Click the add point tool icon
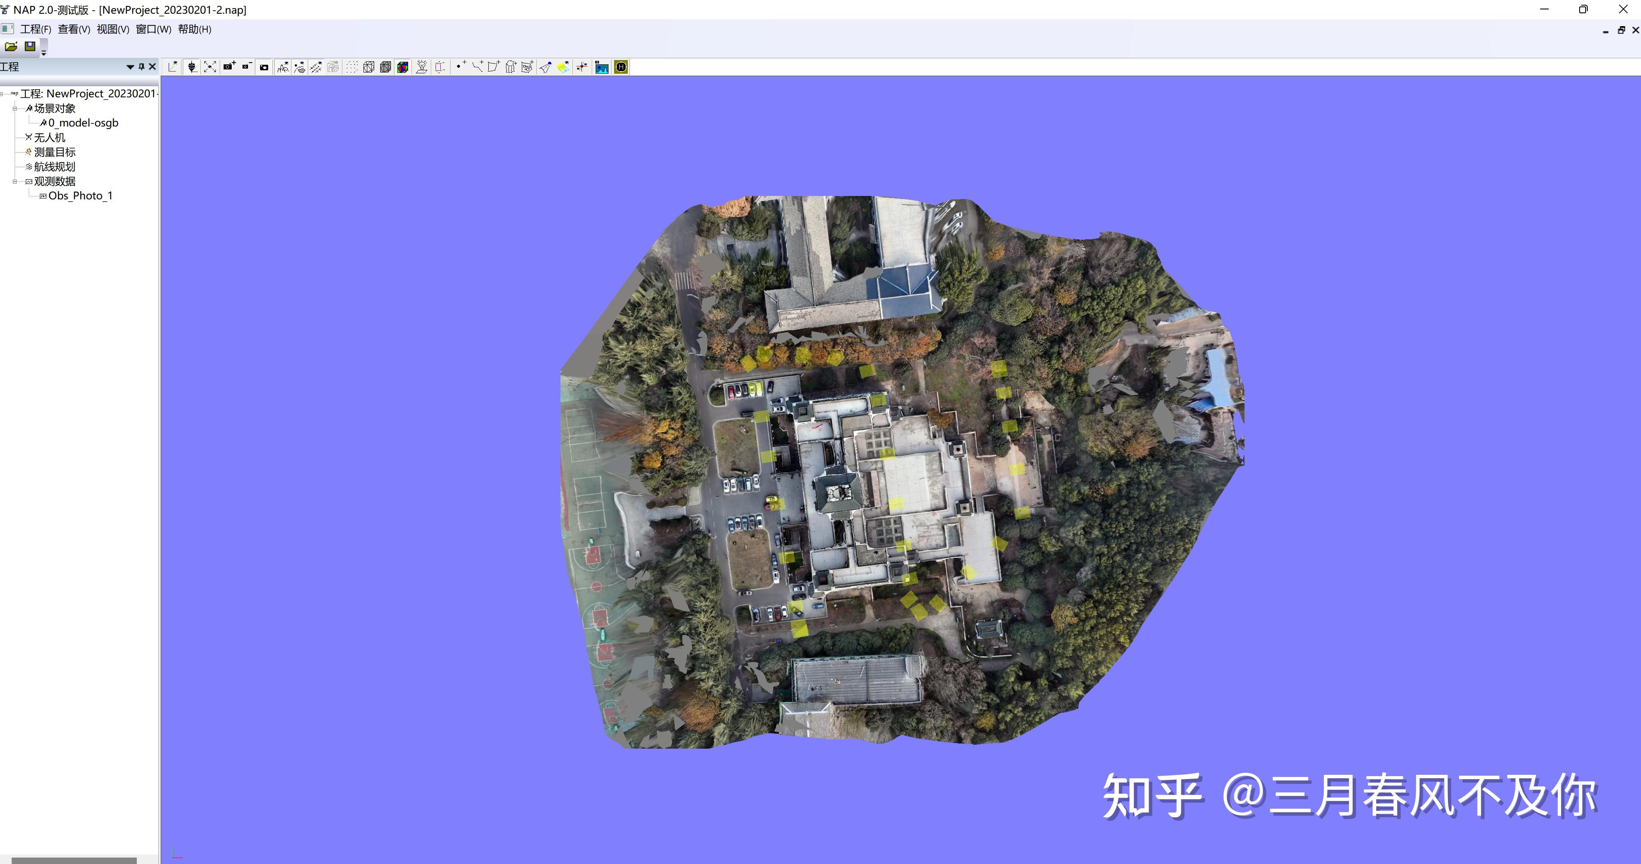Viewport: 1641px width, 864px height. pos(460,67)
